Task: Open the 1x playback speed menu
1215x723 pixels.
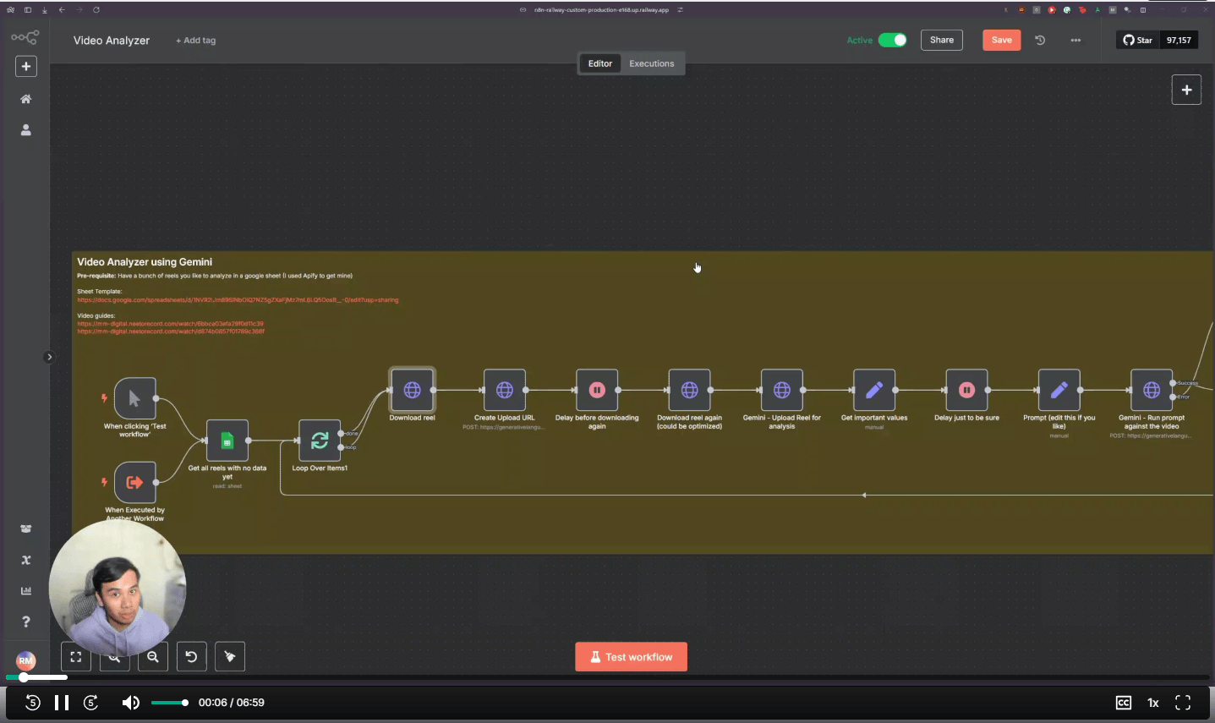Action: [1152, 703]
